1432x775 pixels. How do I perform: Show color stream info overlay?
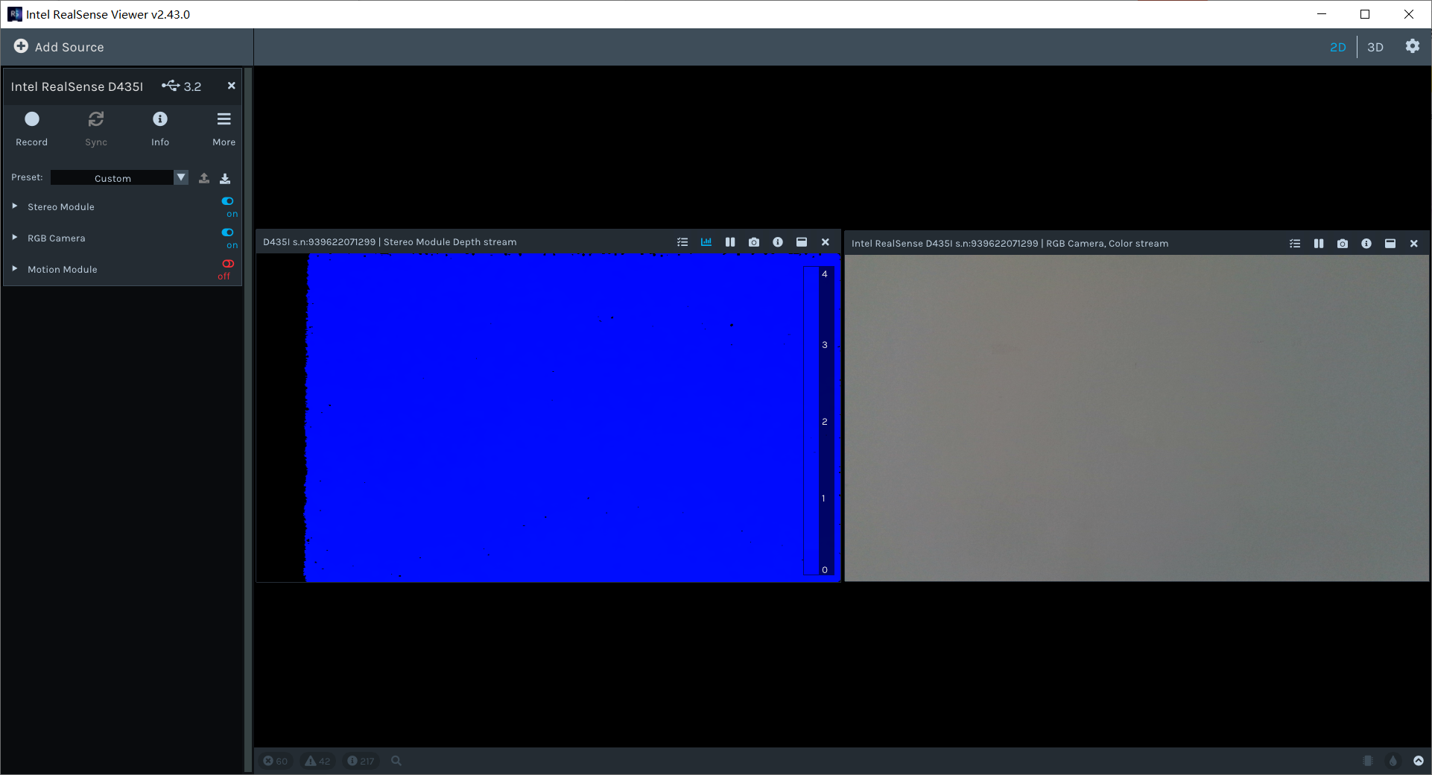coord(1366,244)
